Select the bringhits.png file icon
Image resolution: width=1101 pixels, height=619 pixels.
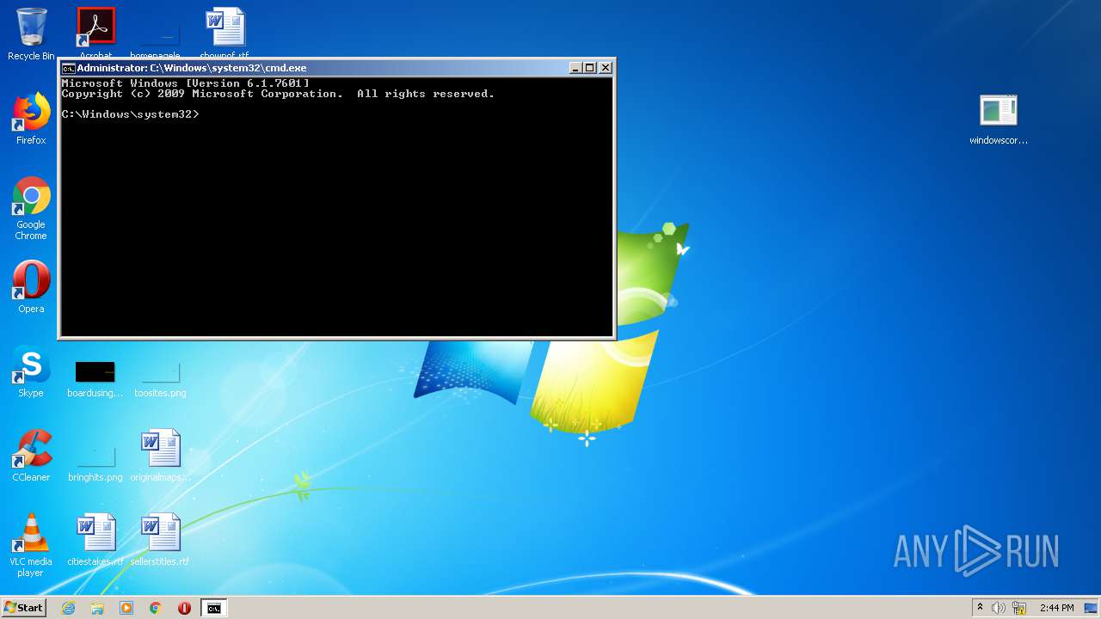click(x=95, y=463)
